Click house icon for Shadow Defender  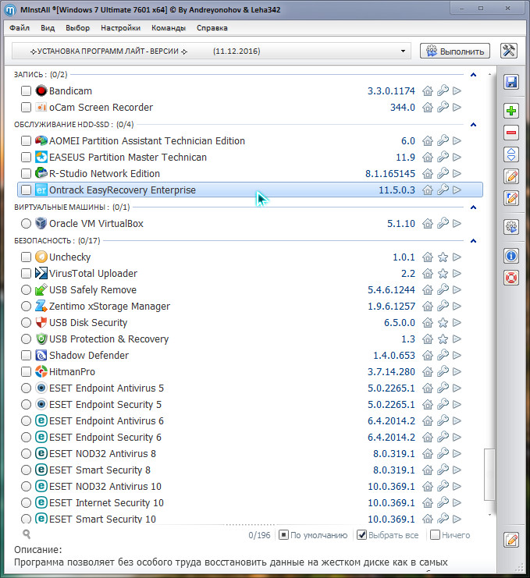tap(428, 356)
